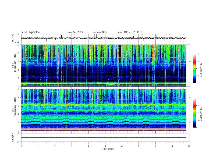Click the time axis tick label '0'
213x164 pixels.
(21, 146)
